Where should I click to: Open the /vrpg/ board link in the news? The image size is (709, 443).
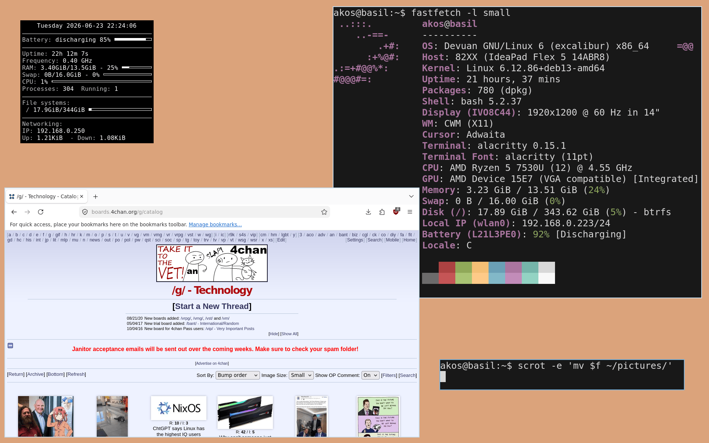pyautogui.click(x=186, y=318)
